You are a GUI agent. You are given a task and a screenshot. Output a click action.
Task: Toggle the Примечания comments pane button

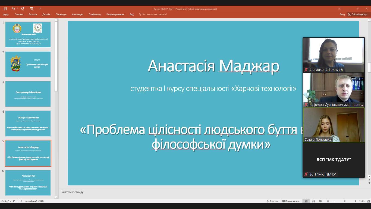(x=290, y=201)
